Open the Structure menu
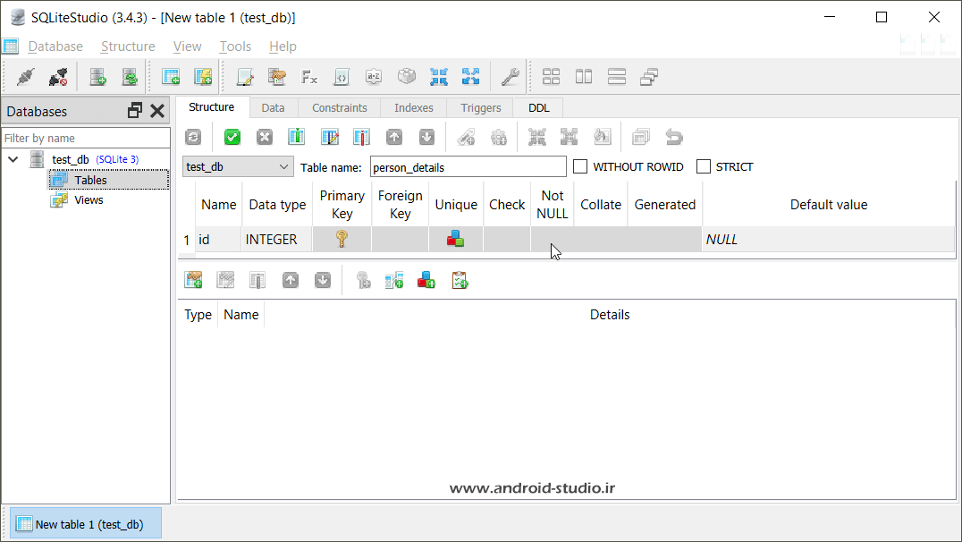 tap(128, 47)
